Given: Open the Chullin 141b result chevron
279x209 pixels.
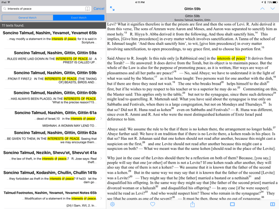Looking at the screenshot, I should coord(101,178).
